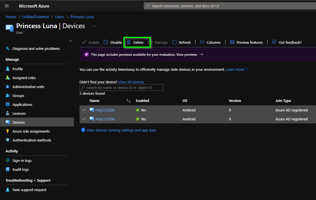Screen dimensions: 316x200
Task: Open UcMadScientist breadcrumb link
Action: [35, 17]
